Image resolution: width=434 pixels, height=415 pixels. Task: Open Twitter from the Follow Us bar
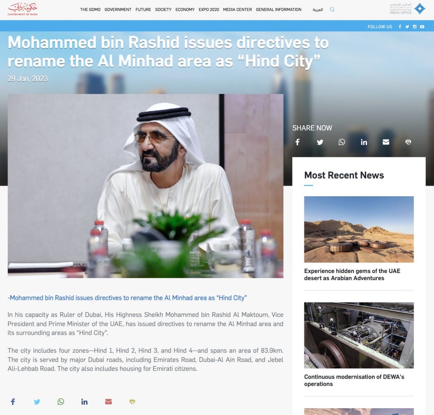click(x=407, y=27)
